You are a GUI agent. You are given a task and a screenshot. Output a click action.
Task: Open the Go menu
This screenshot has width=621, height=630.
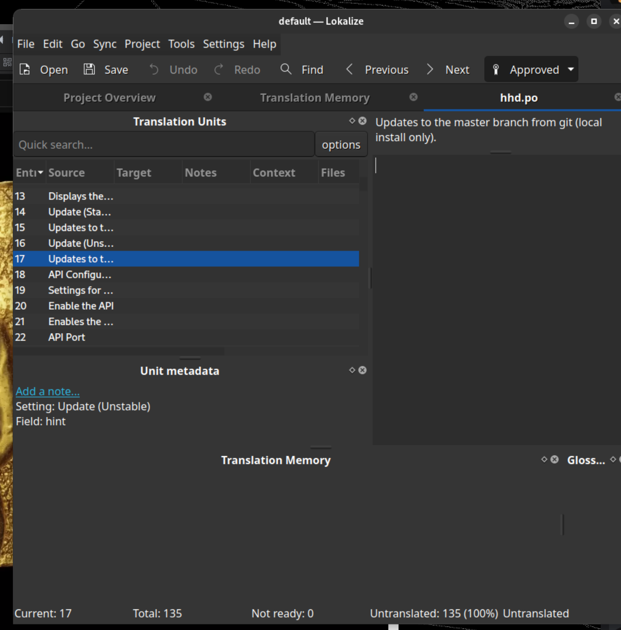(78, 44)
